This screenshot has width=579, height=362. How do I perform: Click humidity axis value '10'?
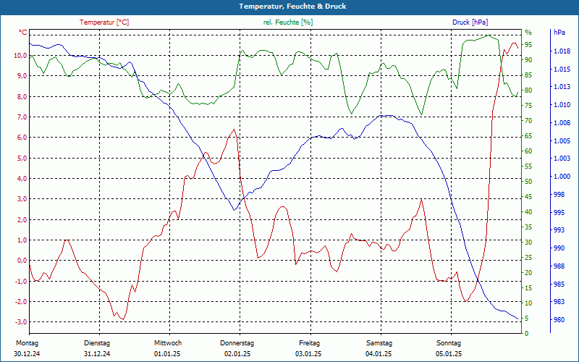coord(528,303)
